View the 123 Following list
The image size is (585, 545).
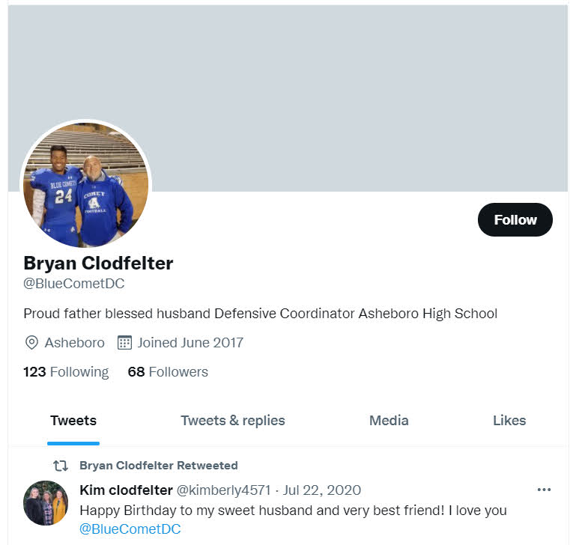click(x=66, y=371)
